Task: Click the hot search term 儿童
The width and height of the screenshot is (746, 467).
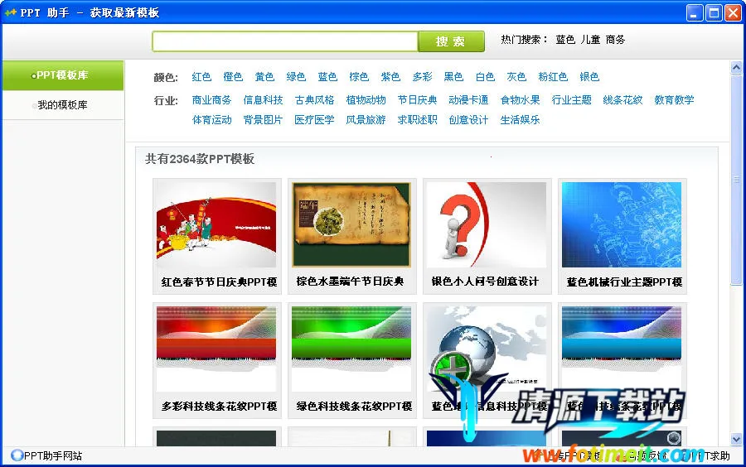Action: (x=590, y=40)
